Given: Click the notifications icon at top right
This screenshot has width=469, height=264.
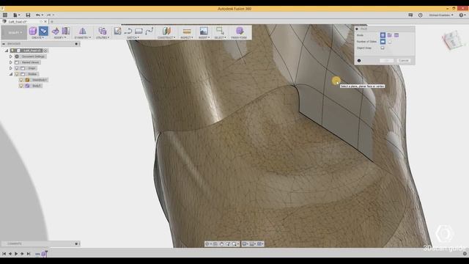Looking at the screenshot, I should coord(410,15).
